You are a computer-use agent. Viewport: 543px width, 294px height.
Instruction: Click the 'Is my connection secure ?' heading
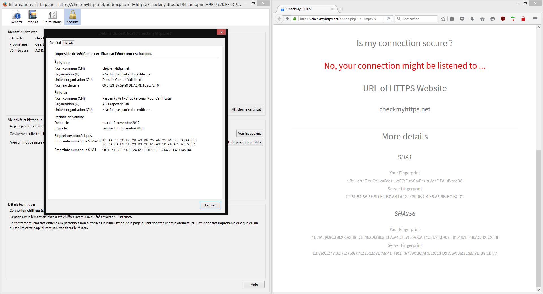point(405,43)
